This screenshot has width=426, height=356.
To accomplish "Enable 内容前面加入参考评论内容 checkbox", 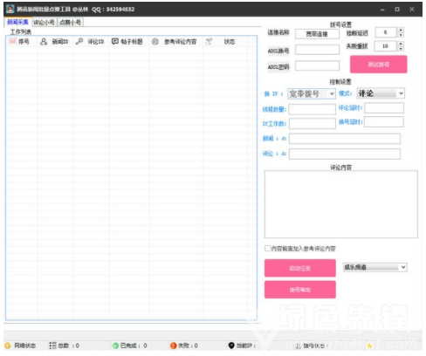I will 267,248.
